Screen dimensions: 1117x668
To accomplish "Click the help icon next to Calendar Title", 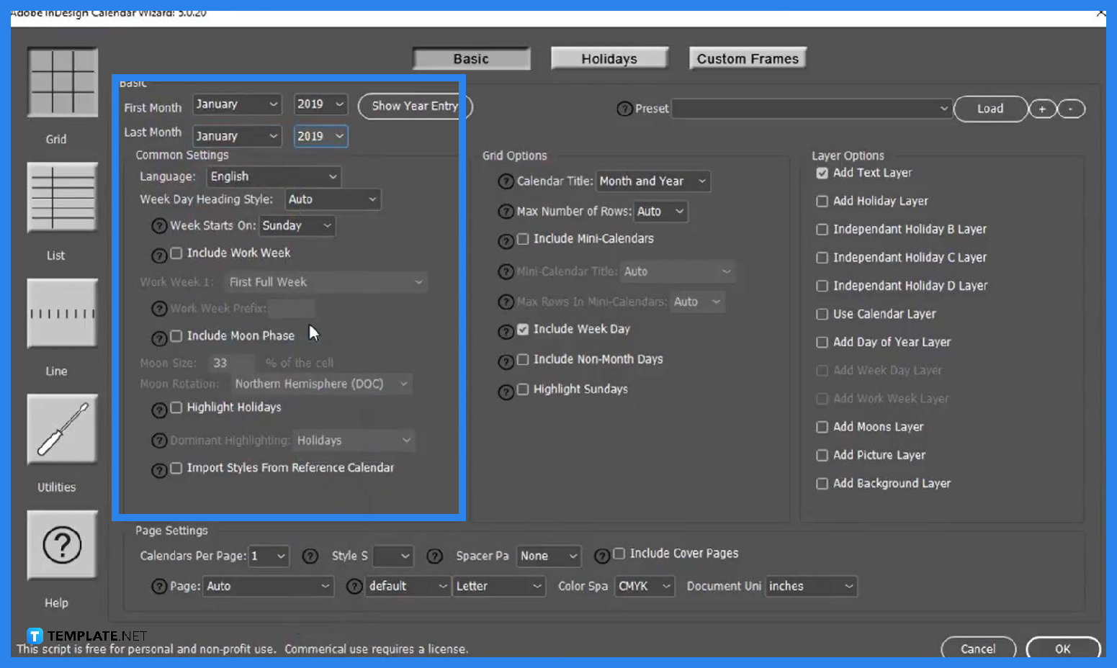I will [506, 181].
